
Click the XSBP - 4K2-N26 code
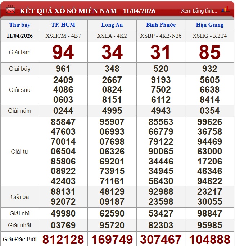pos(161,36)
